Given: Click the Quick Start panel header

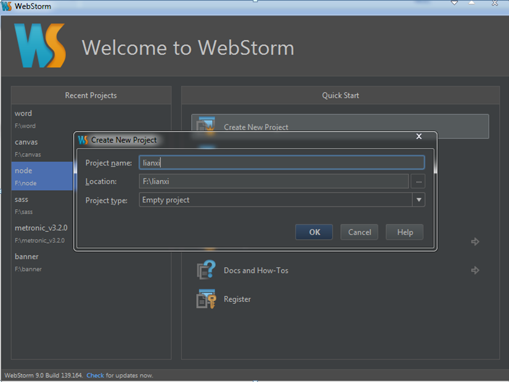Looking at the screenshot, I should [x=340, y=95].
